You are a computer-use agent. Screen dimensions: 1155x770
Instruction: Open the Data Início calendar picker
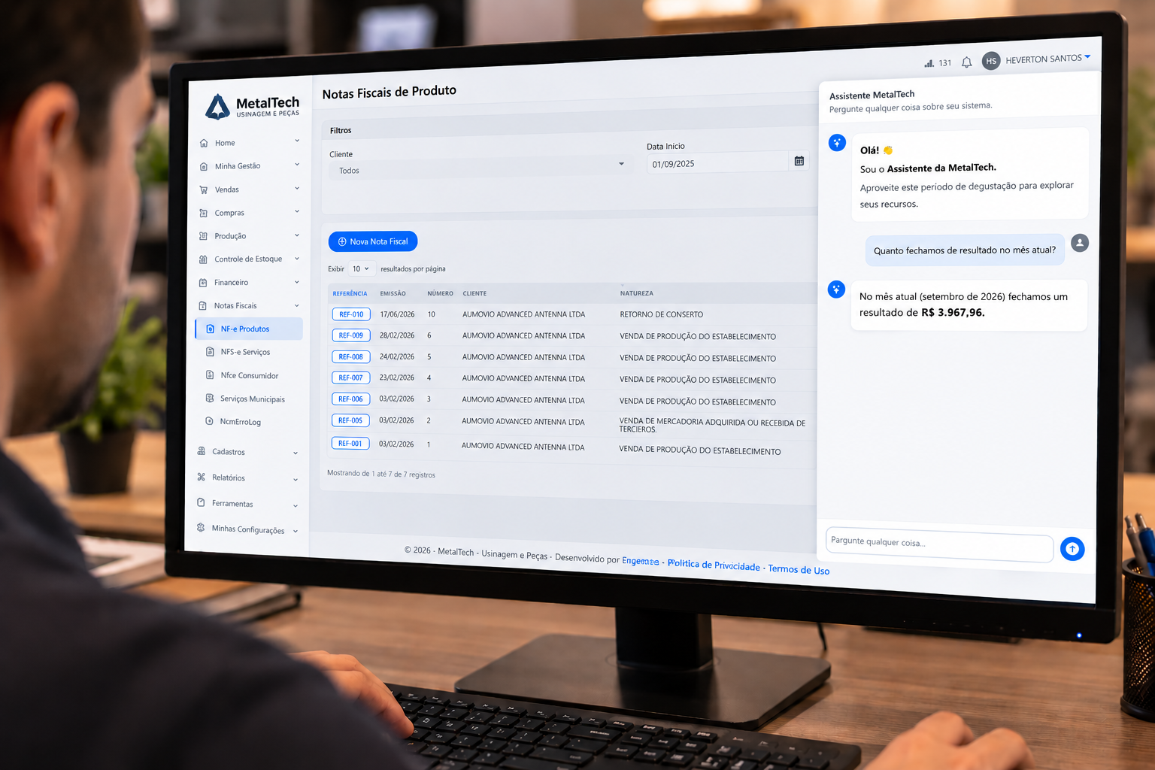(x=799, y=161)
